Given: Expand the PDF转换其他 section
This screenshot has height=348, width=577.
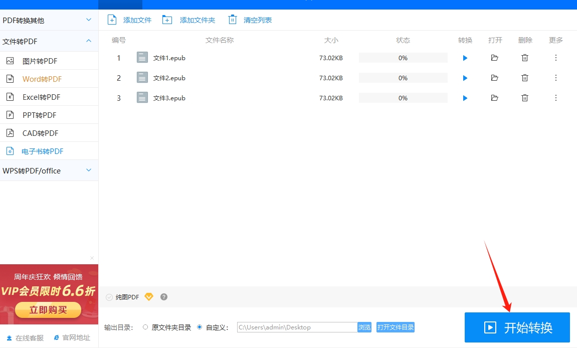Looking at the screenshot, I should coord(49,20).
